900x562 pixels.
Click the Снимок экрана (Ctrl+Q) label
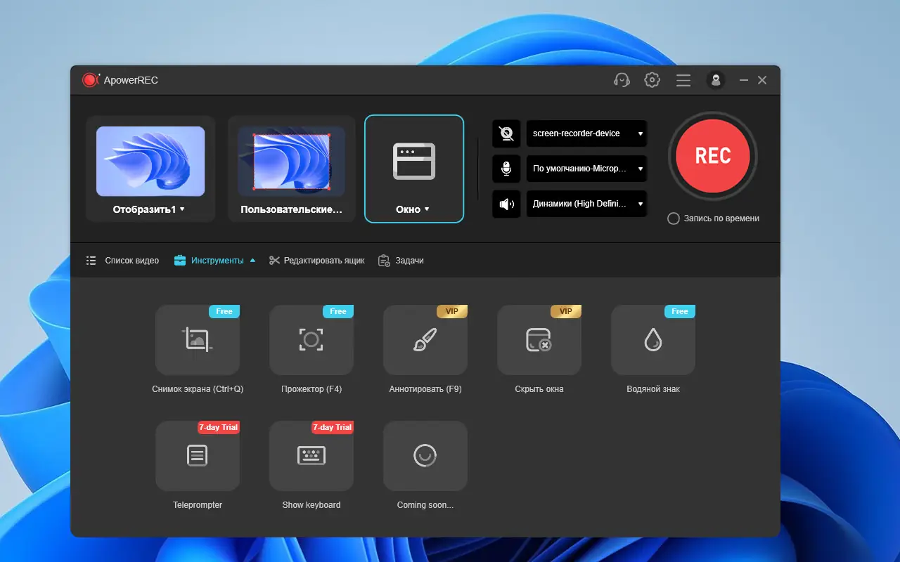coord(198,389)
